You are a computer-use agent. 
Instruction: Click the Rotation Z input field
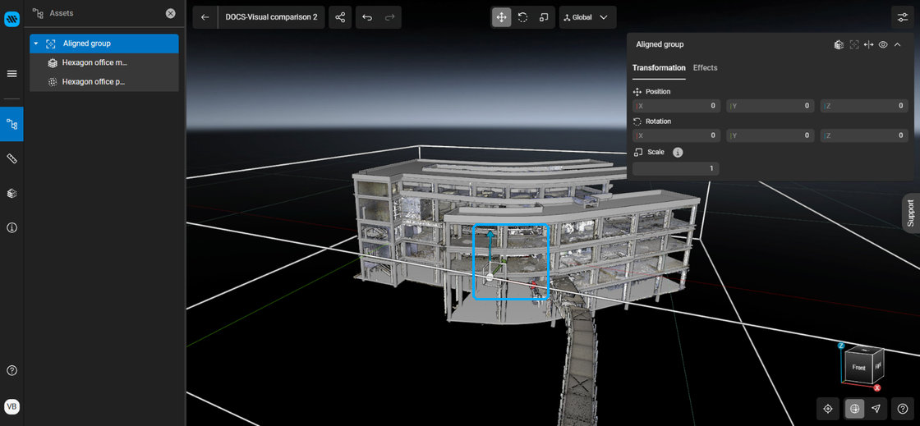point(864,135)
